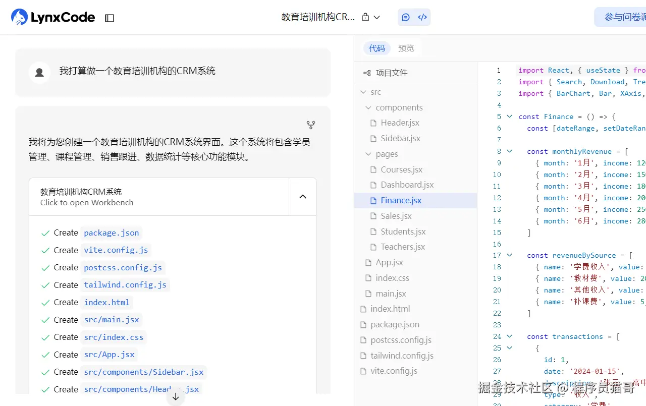Screen dimensions: 646x406
Task: Switch to code view icon
Action: click(422, 17)
